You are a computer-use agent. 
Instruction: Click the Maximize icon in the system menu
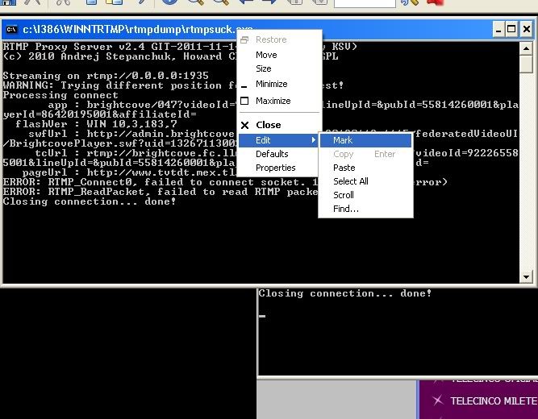click(244, 102)
